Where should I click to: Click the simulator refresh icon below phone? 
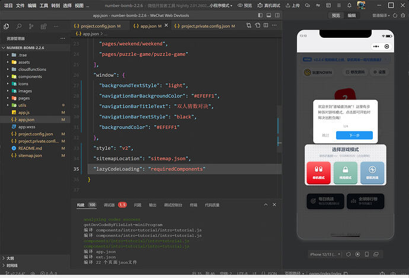349,254
